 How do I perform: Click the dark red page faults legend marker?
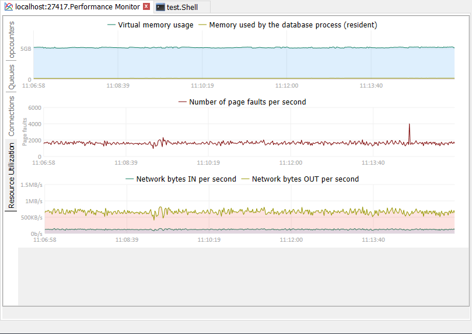183,102
